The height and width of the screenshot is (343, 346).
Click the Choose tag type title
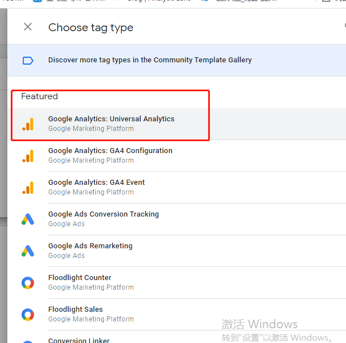tap(91, 28)
